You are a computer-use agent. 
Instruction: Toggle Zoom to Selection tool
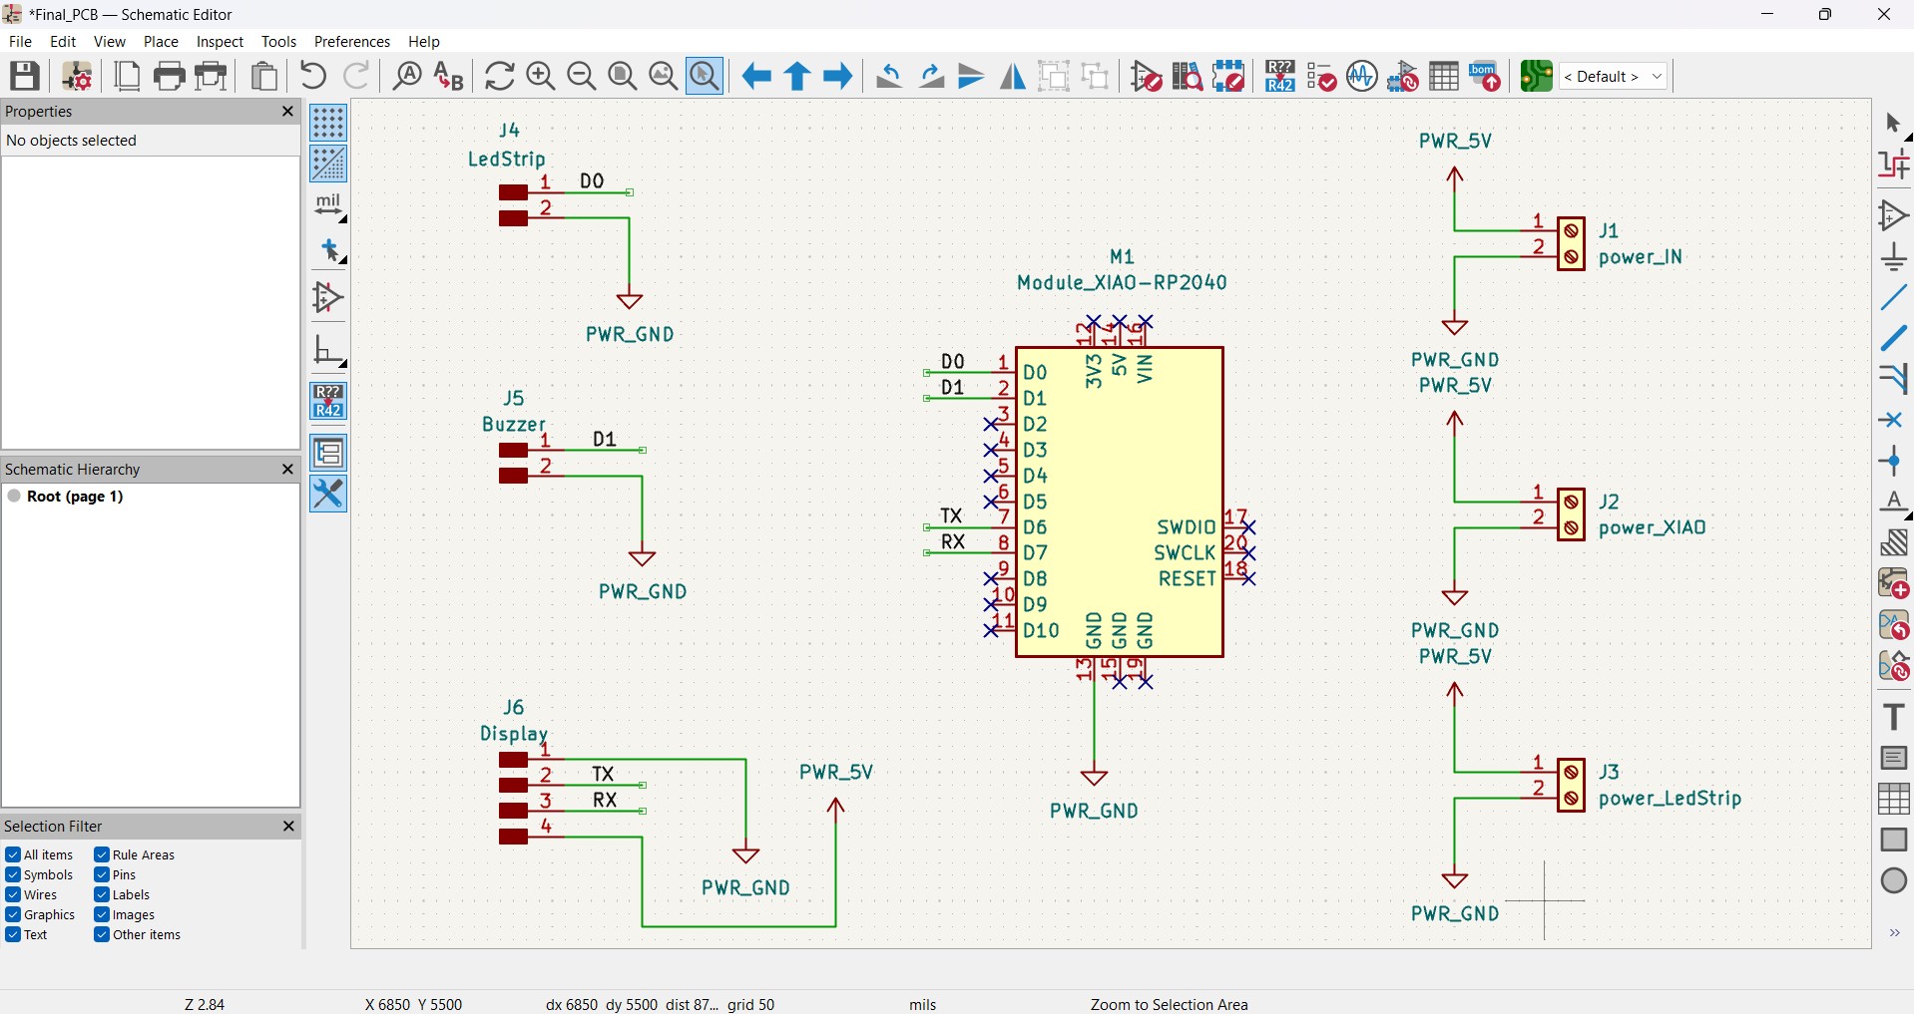click(x=706, y=76)
